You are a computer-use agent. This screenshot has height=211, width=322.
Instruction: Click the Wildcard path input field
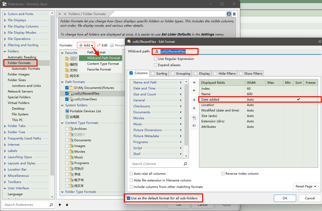pyautogui.click(x=237, y=52)
